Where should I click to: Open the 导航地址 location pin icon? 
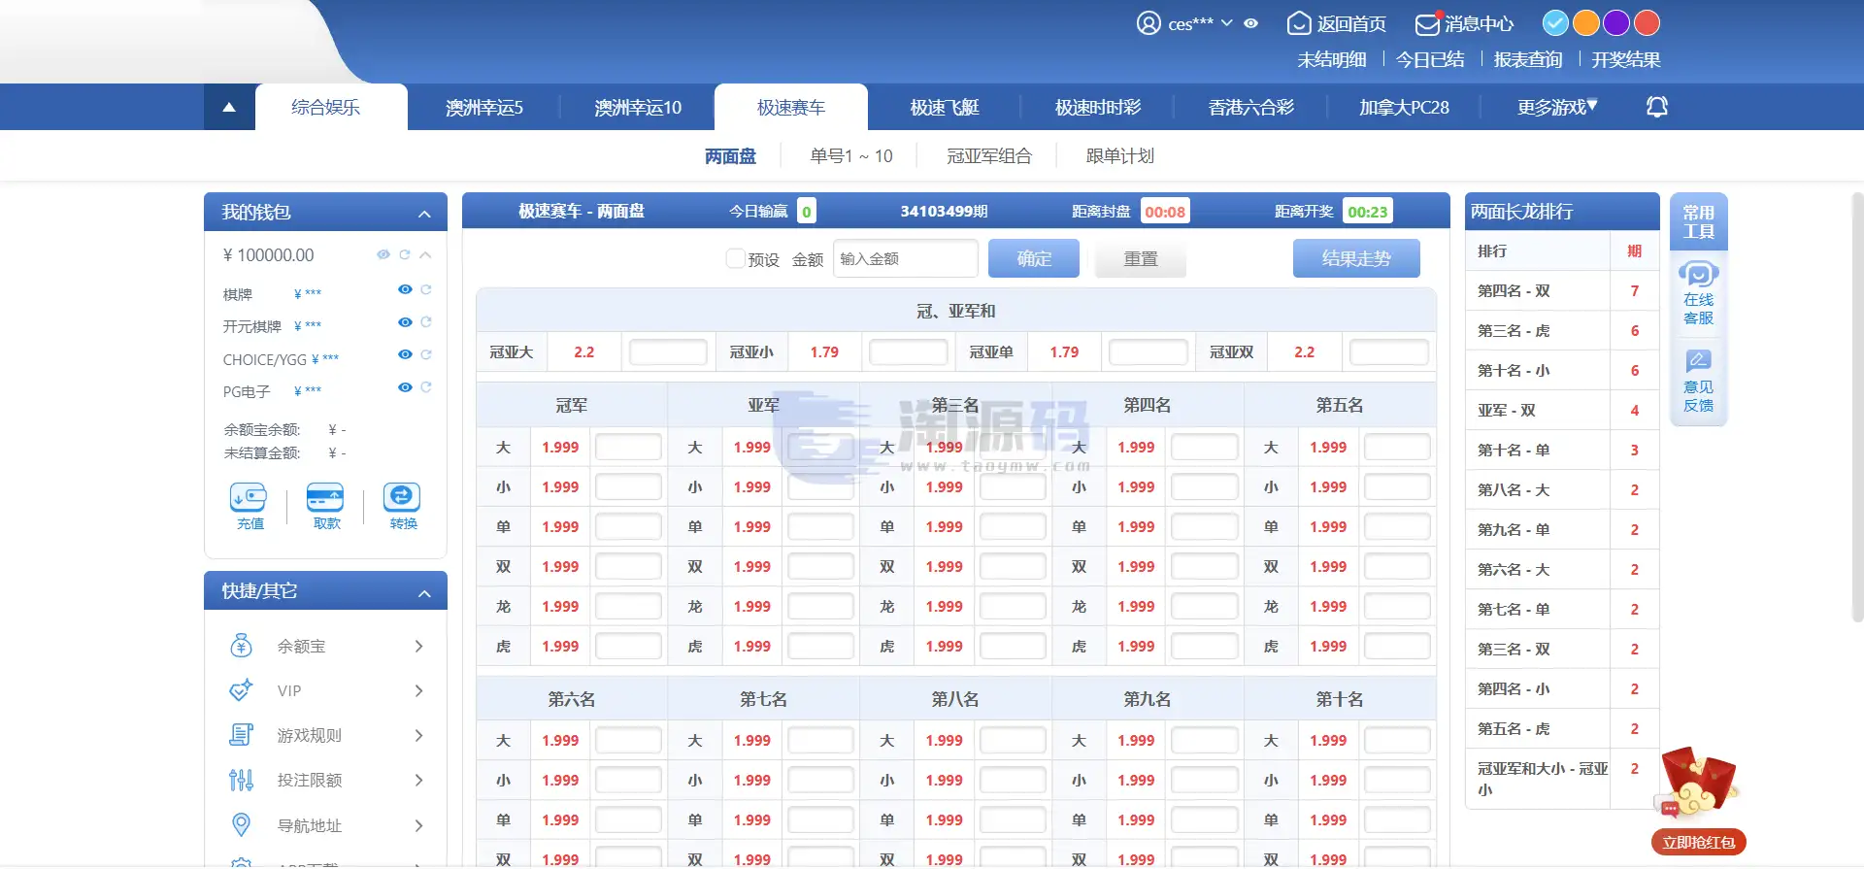click(241, 825)
